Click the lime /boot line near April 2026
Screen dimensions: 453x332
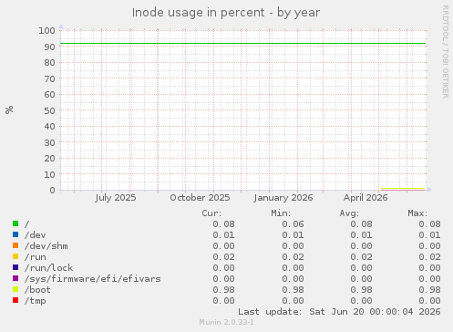403,189
